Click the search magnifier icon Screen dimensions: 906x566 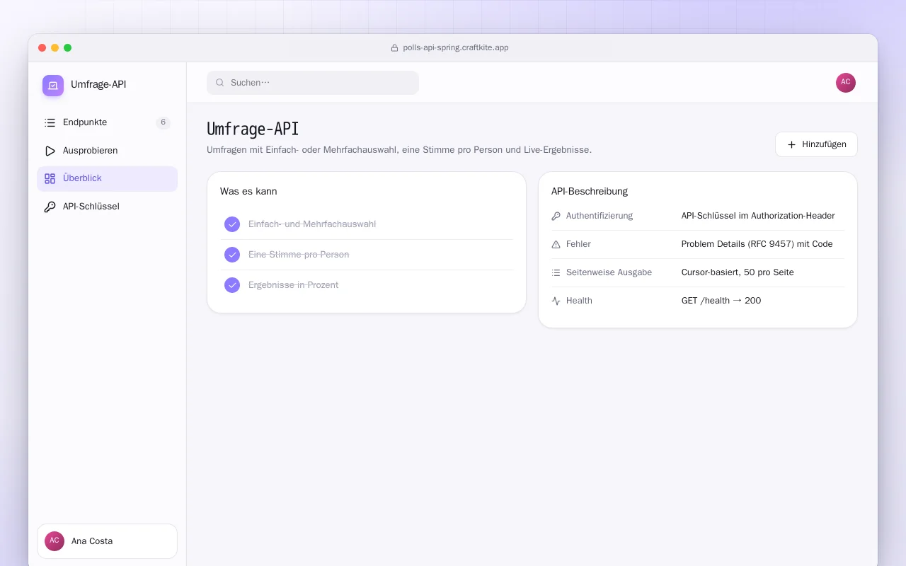[220, 83]
